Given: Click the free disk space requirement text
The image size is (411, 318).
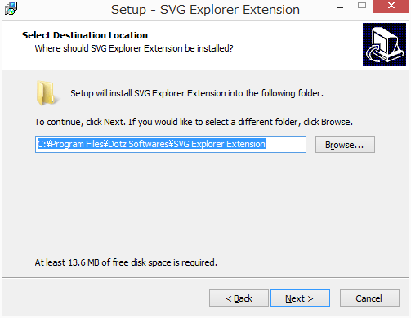Looking at the screenshot, I should pos(126,262).
